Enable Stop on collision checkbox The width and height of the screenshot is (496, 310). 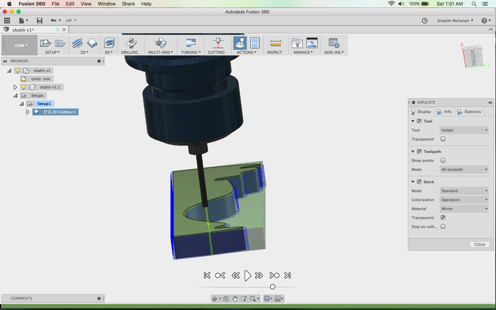click(x=443, y=227)
